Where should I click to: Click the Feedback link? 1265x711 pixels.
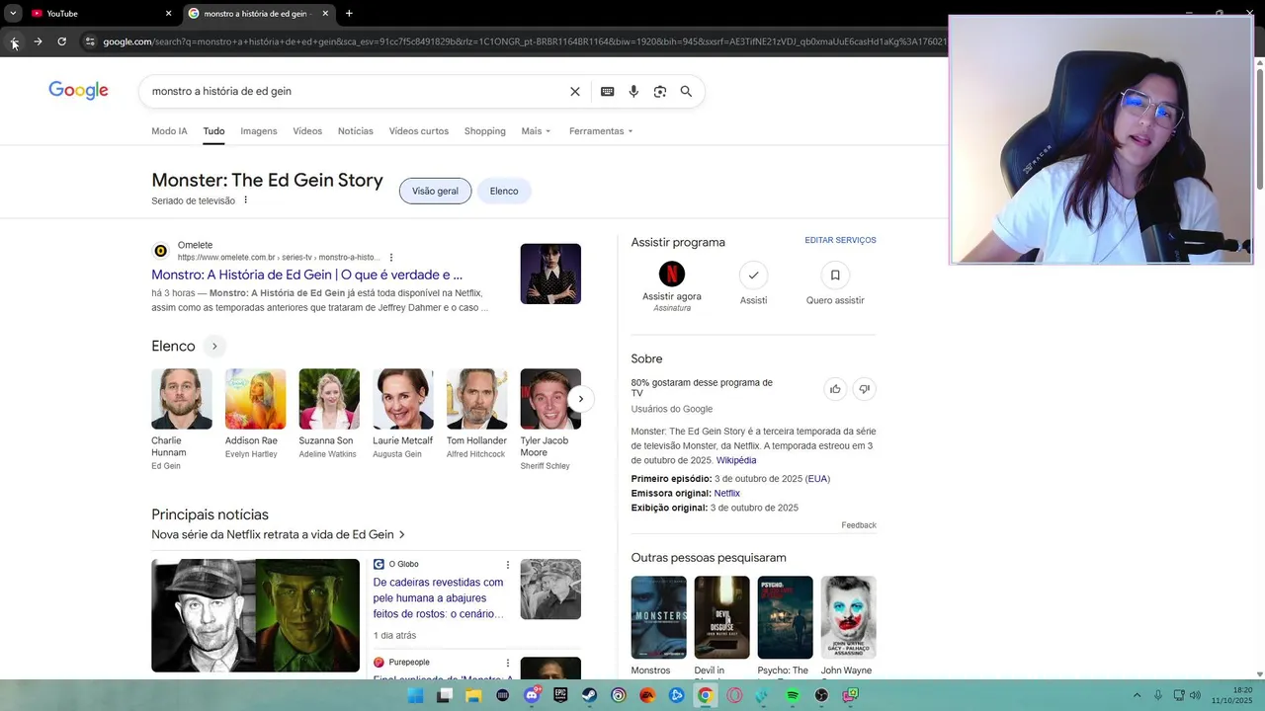[859, 525]
